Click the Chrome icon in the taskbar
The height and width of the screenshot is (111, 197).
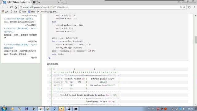[41, 109]
